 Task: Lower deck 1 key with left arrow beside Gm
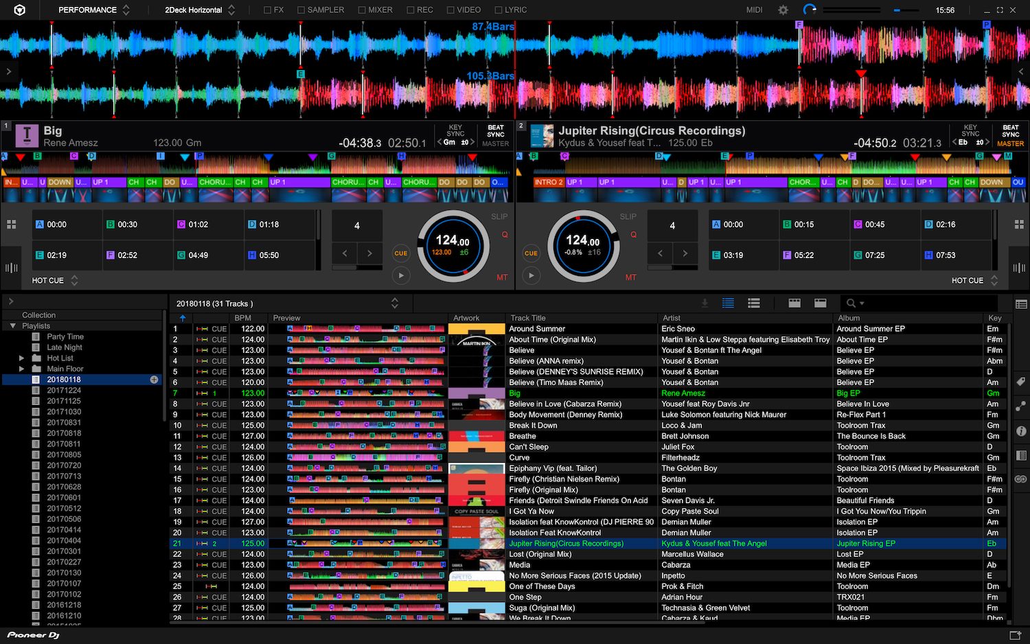(x=439, y=143)
